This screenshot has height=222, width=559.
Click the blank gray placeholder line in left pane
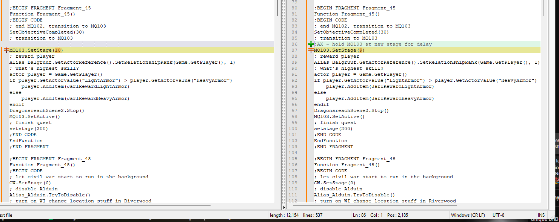(142, 44)
